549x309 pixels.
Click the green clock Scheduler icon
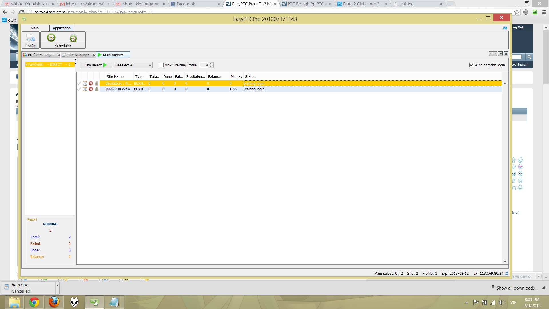[x=51, y=38]
